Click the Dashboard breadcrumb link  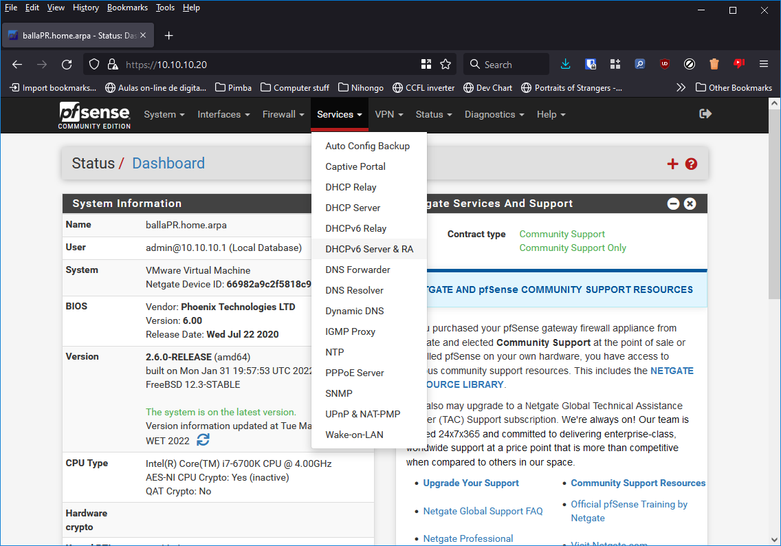tap(168, 164)
